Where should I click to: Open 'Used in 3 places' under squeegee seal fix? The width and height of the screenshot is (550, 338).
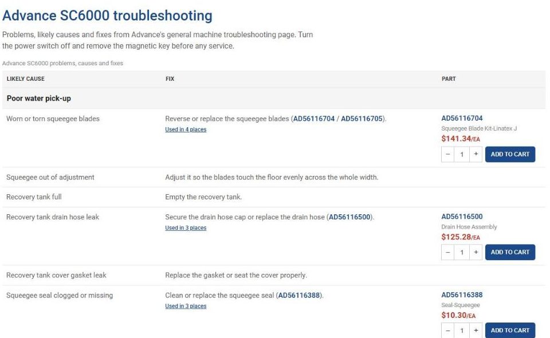(x=186, y=306)
